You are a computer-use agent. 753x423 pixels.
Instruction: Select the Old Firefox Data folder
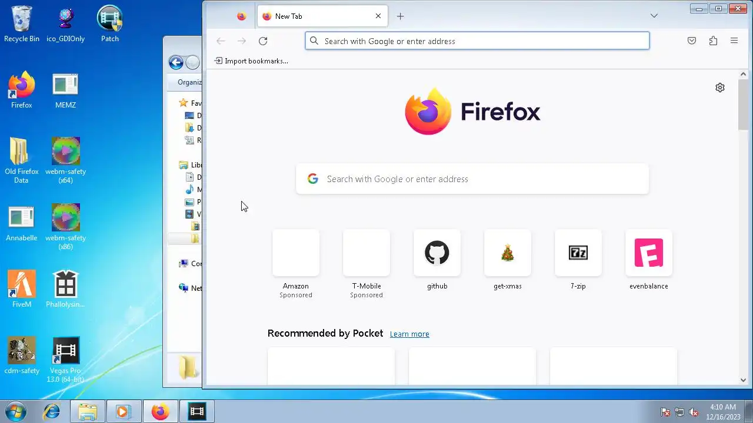click(22, 160)
